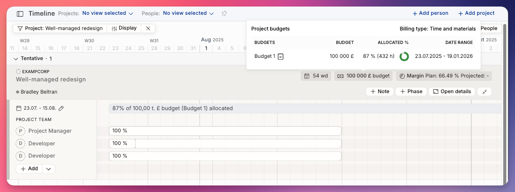Click the Margin Plan badge
Screen dimensions: 515x192
(444, 76)
